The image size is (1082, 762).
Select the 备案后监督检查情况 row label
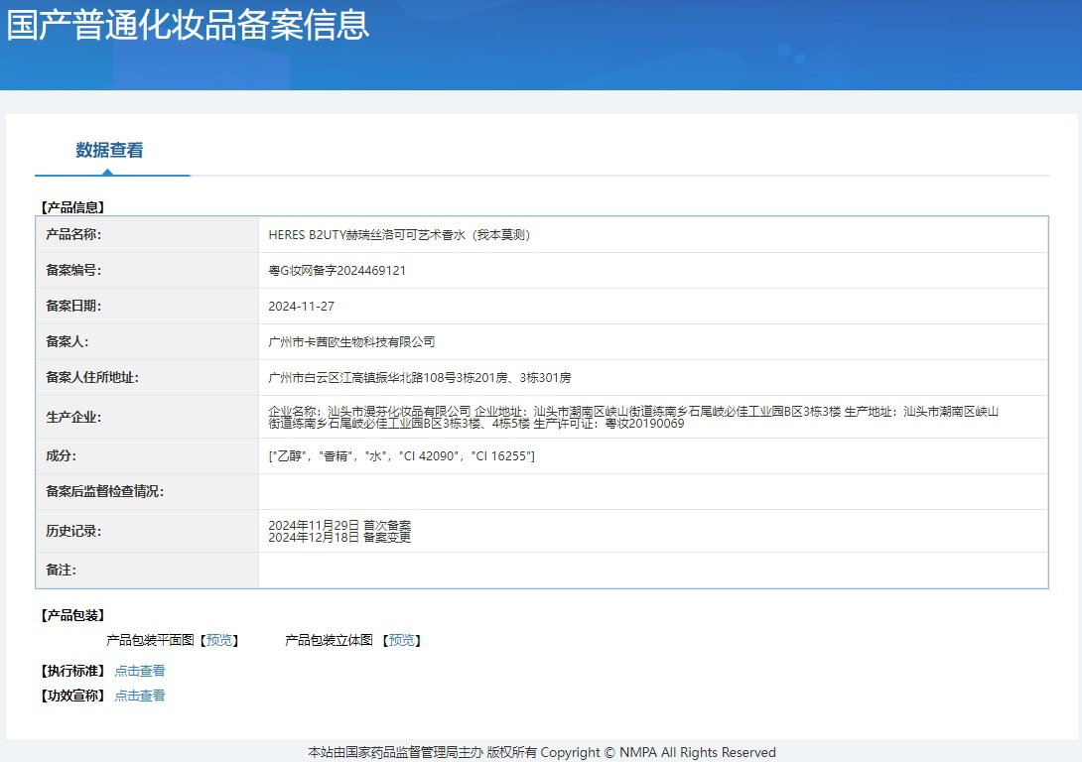pyautogui.click(x=104, y=492)
